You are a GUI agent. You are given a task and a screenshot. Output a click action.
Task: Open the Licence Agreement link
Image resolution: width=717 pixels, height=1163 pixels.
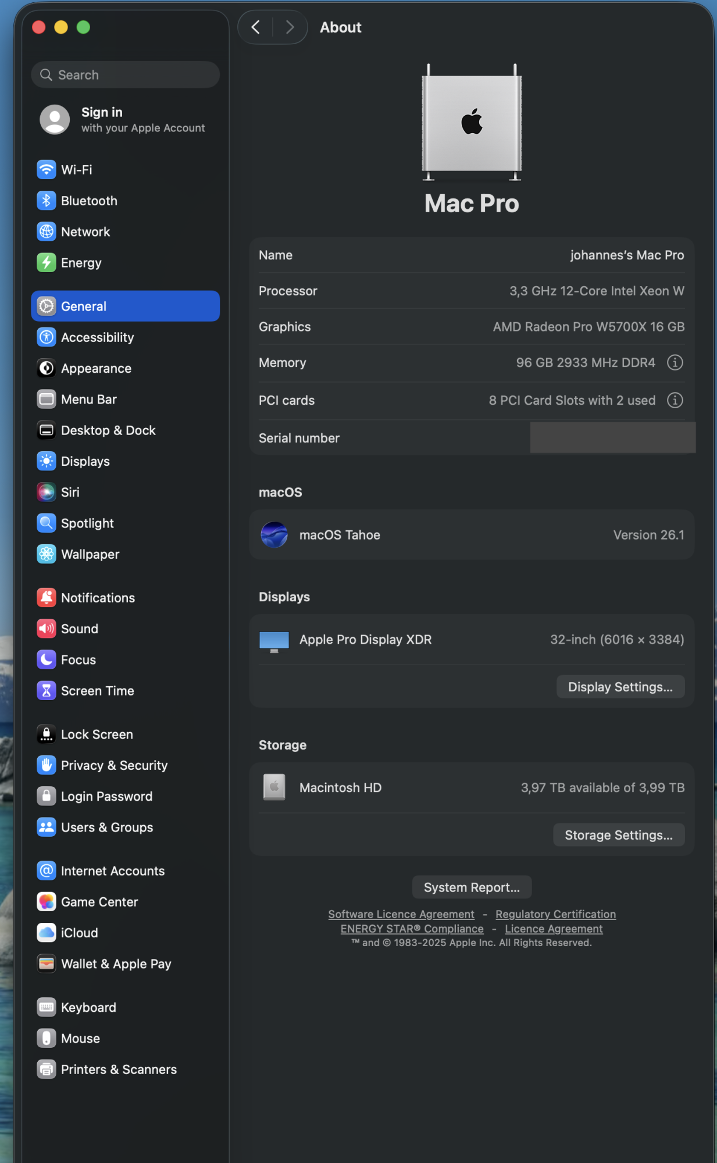(554, 929)
